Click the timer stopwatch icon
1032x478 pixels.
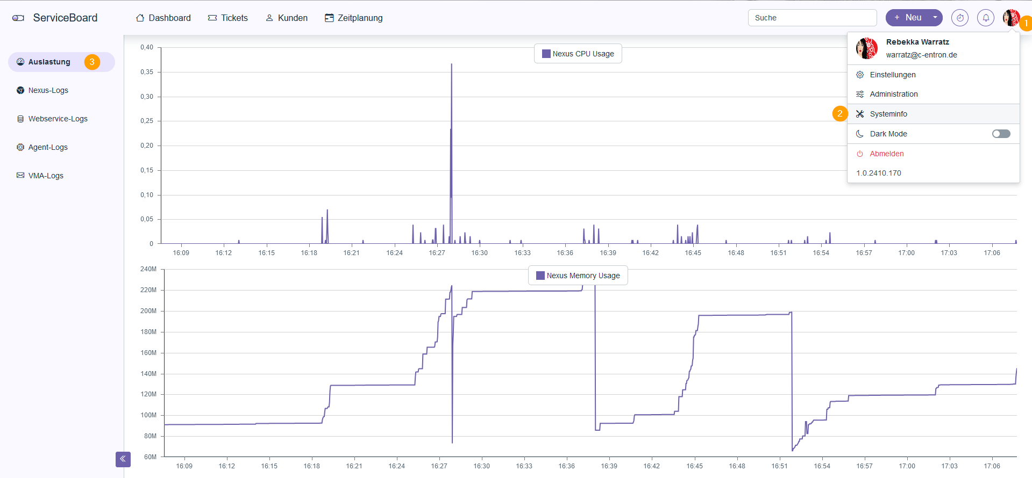click(x=959, y=18)
